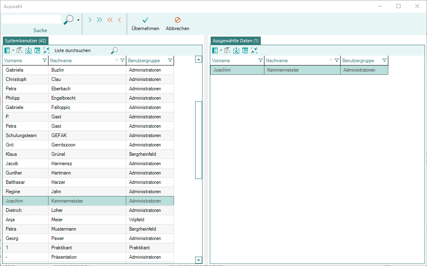The image size is (427, 266).
Task: Expand column chooser dropdown in Systembenutzer toolbar
Action: [13, 50]
